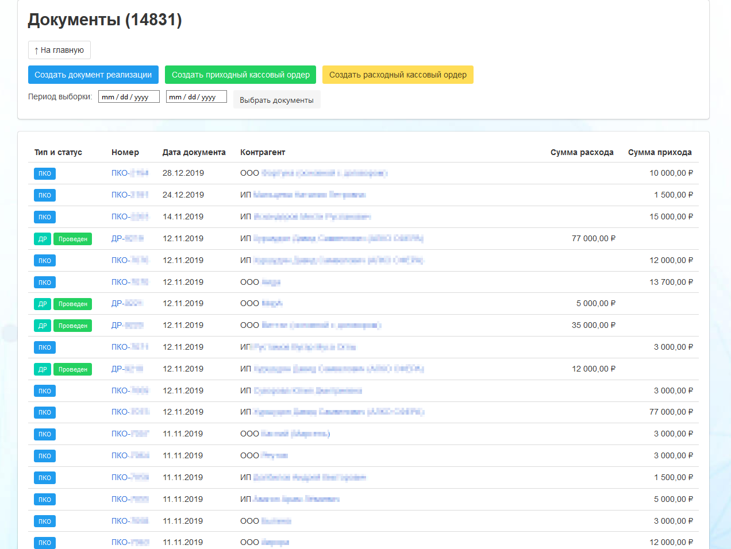Open the ДР document with 77 000,00 expense
Image resolution: width=731 pixels, height=549 pixels.
[128, 238]
